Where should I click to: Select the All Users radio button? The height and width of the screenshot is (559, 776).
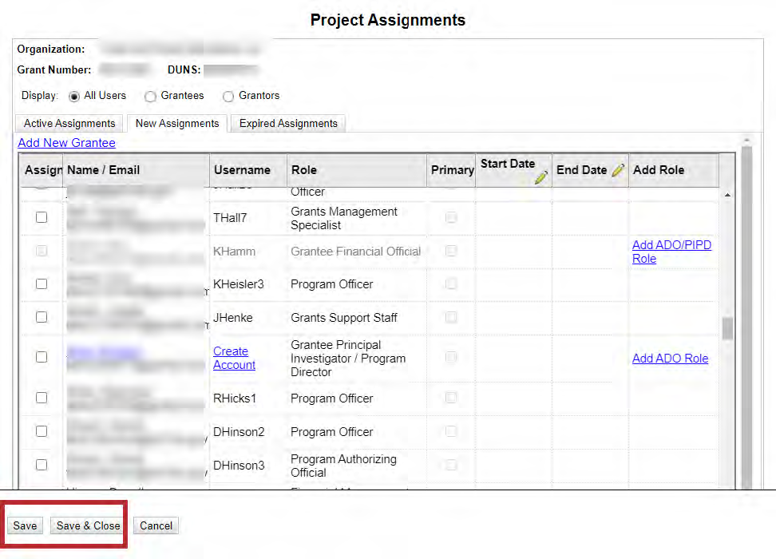pos(75,96)
